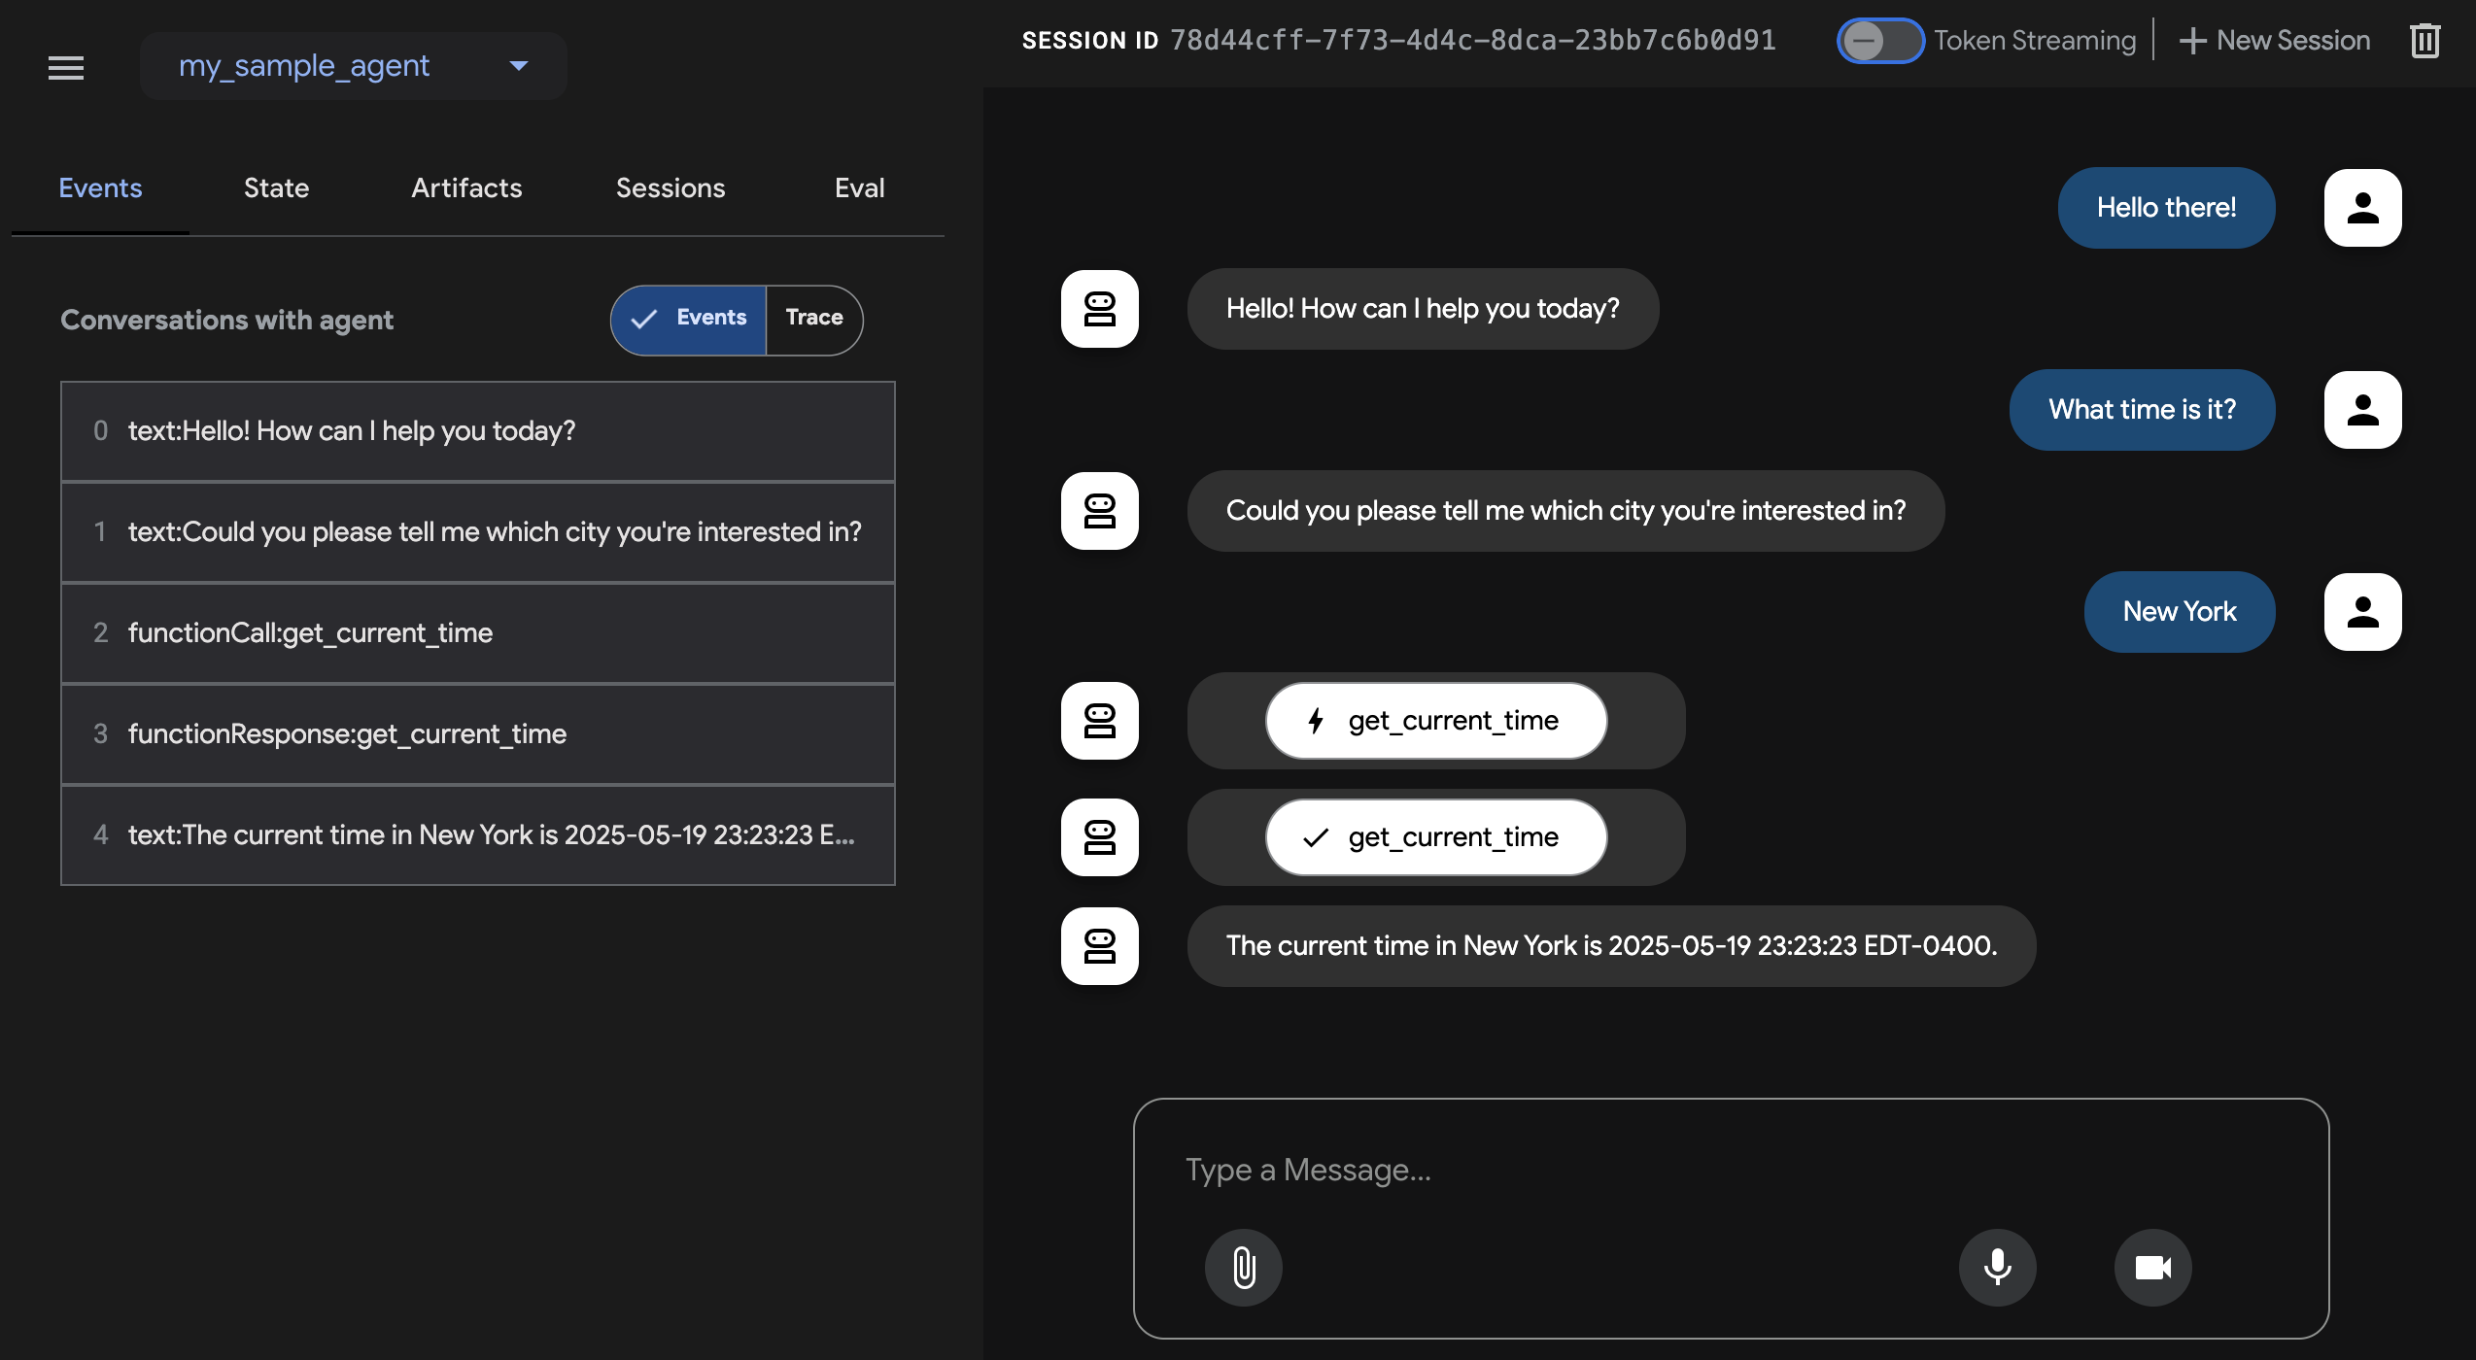Start video with the camera icon
Screen dimensions: 2476x1360
[2153, 1268]
